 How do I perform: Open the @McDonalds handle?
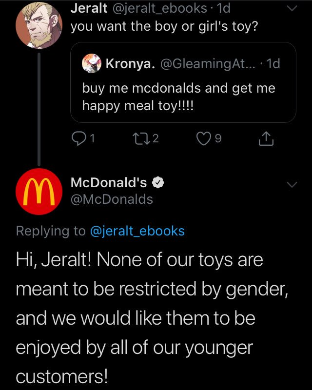point(112,199)
